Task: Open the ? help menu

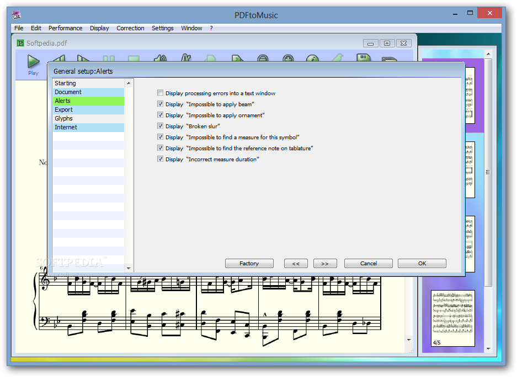Action: tap(211, 28)
